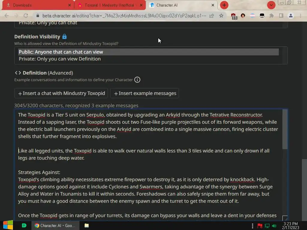This screenshot has height=230, width=307.
Task: Bookmark this page with the star
Action: [221, 16]
